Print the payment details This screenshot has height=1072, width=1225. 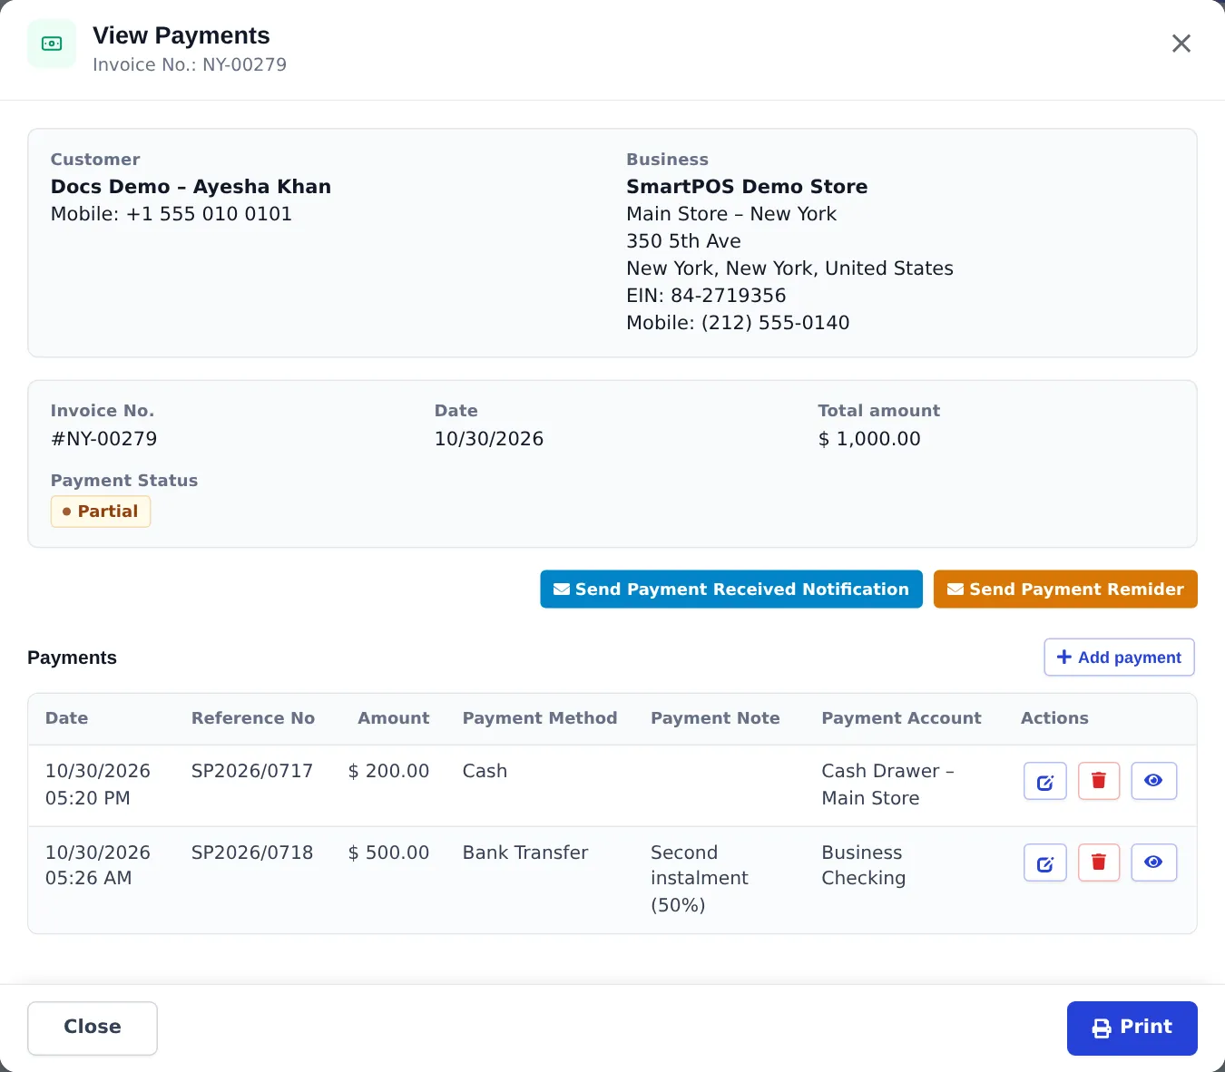tap(1132, 1028)
